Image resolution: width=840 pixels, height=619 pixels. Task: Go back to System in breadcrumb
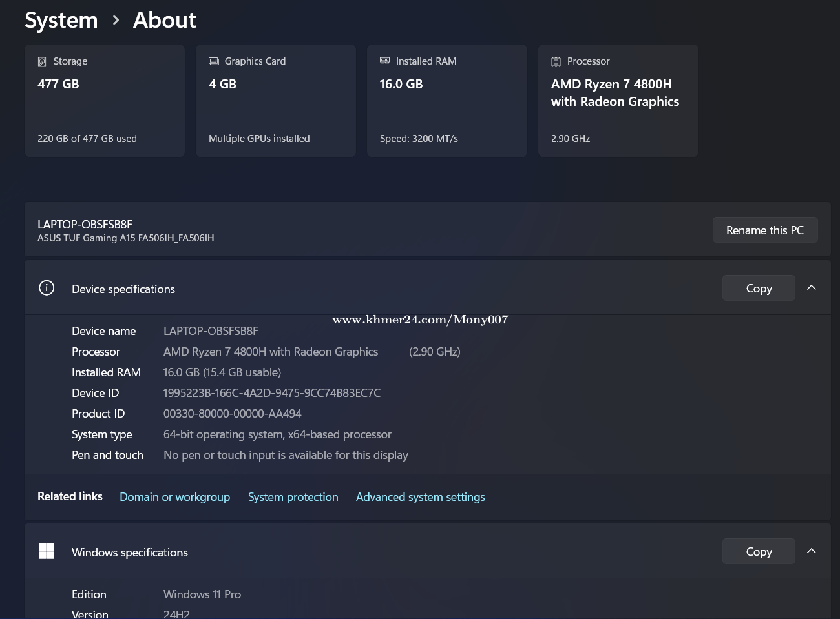61,21
